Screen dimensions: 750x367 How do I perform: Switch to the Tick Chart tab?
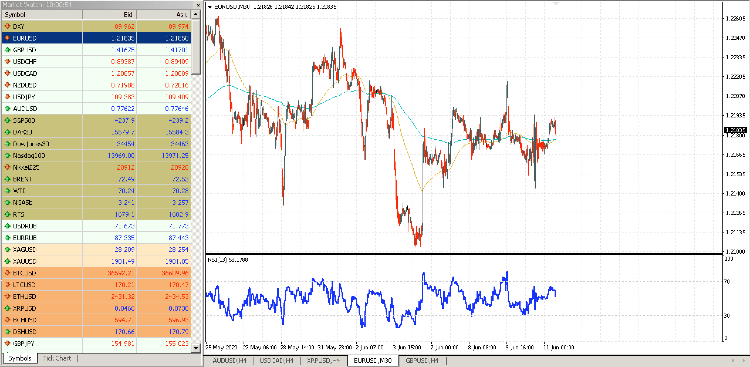(x=57, y=358)
